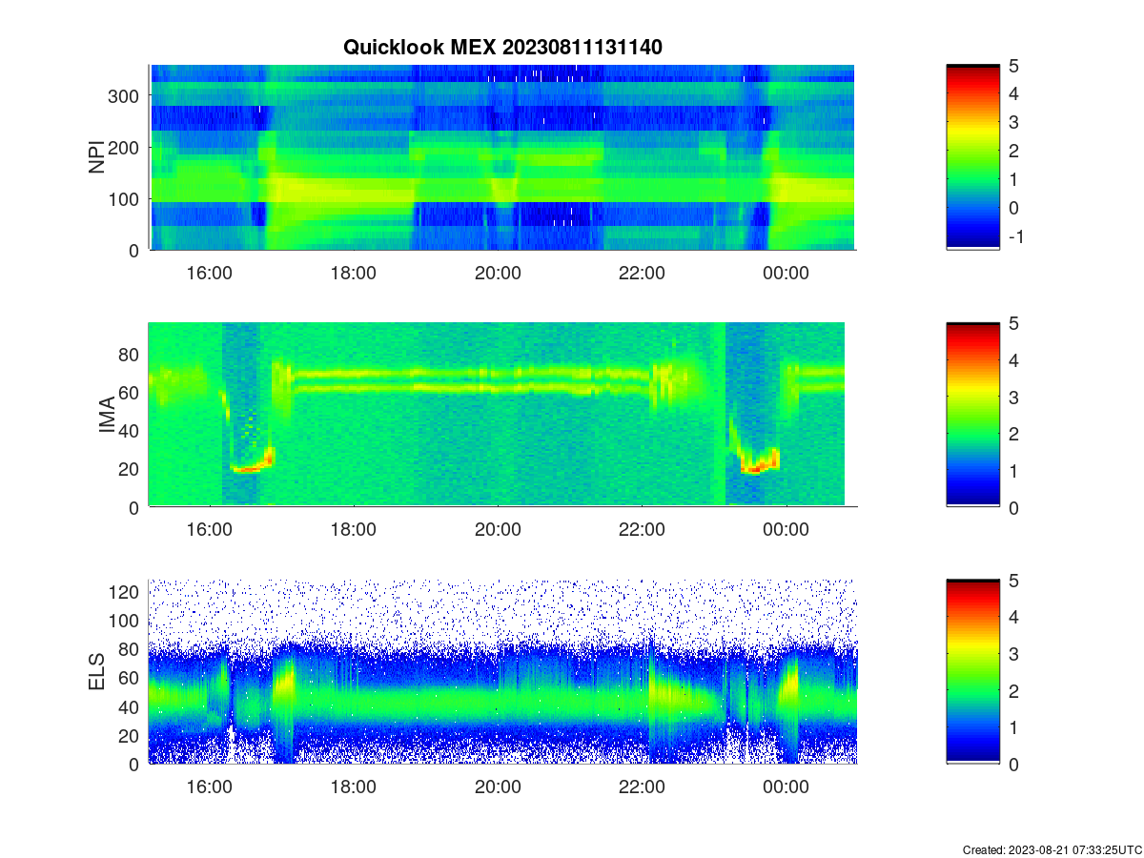Click the ELS panel colorbar
Image resolution: width=1144 pixels, height=858 pixels.
coord(972,672)
